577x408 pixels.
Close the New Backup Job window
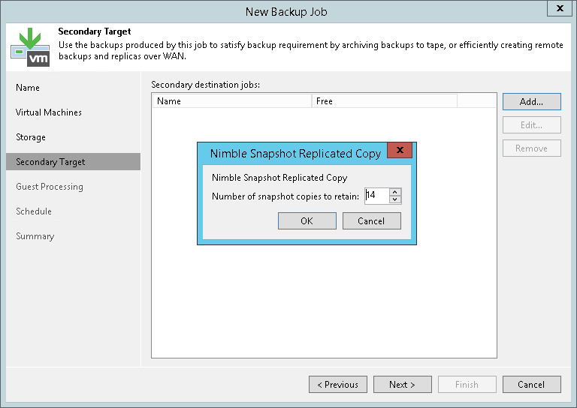click(560, 8)
